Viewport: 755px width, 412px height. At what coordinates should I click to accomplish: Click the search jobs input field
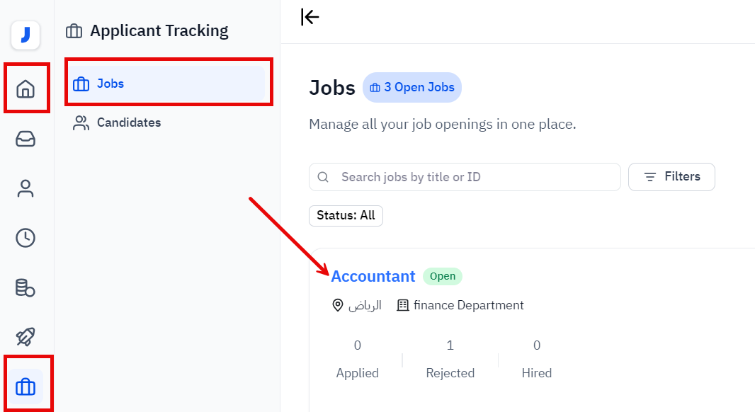pyautogui.click(x=464, y=177)
